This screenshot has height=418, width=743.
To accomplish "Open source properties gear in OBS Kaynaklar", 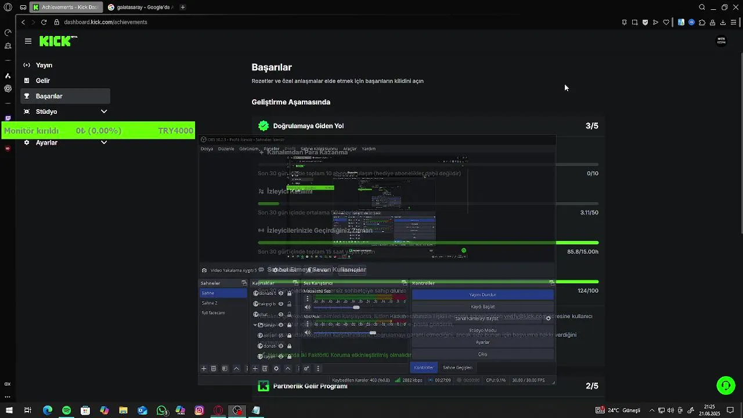I will [x=276, y=369].
